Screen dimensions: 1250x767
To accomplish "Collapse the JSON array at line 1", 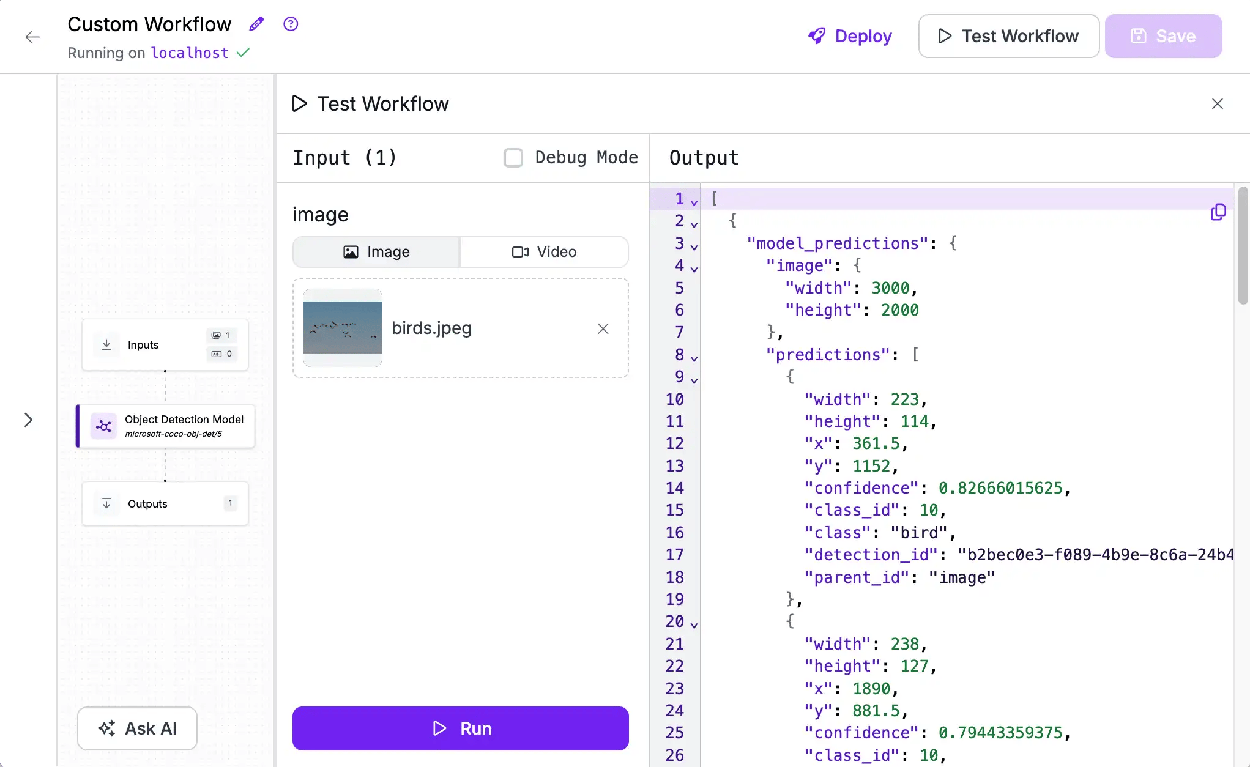I will click(x=694, y=201).
